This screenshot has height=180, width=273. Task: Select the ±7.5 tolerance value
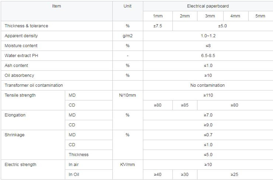[x=158, y=26]
